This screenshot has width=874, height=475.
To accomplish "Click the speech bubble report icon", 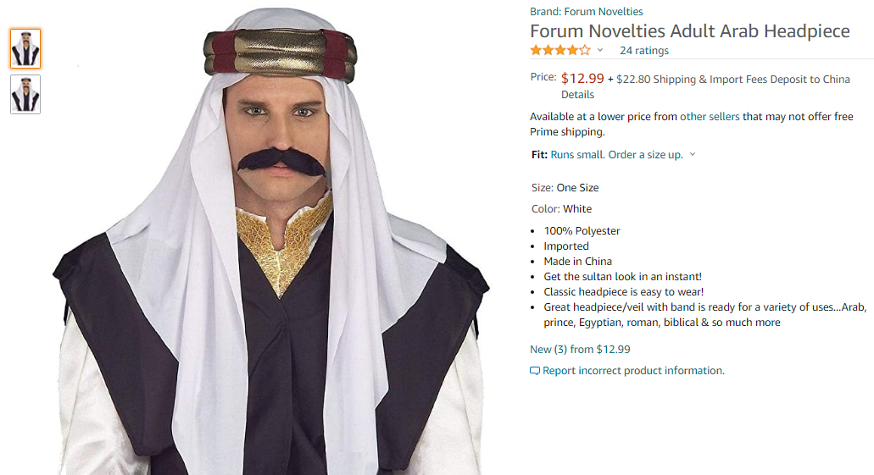I will click(x=535, y=371).
